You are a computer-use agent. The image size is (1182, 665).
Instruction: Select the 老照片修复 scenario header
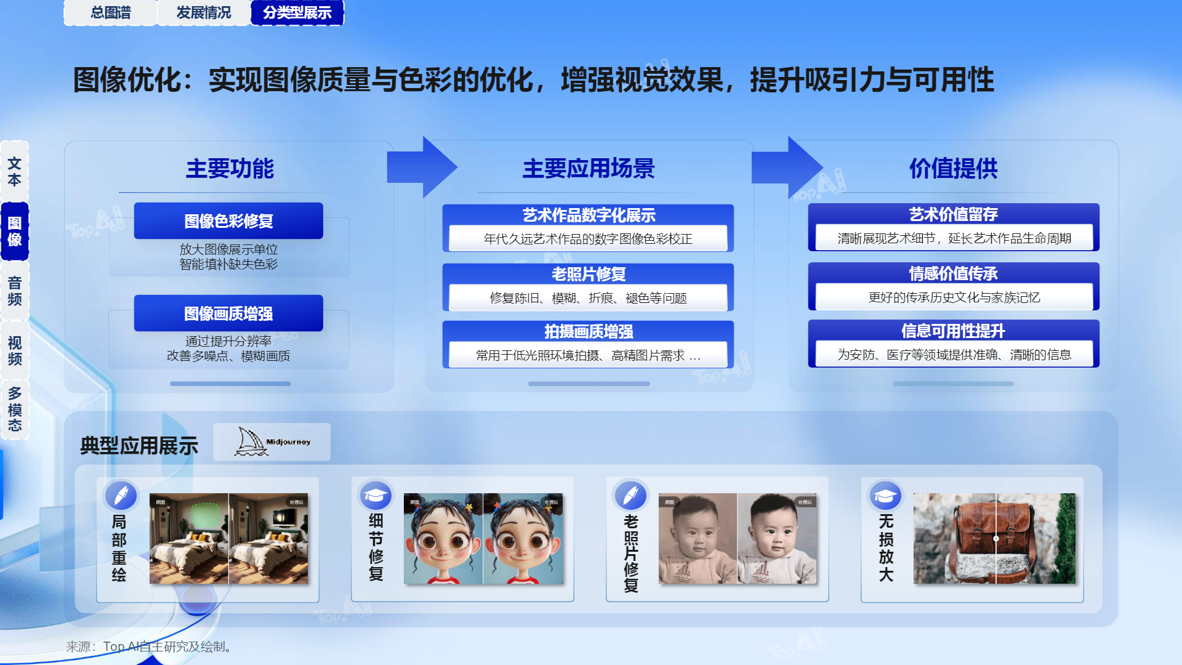point(589,274)
